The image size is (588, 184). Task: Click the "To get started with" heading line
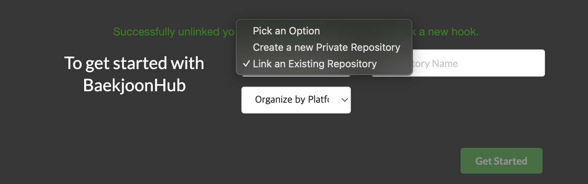tap(134, 63)
